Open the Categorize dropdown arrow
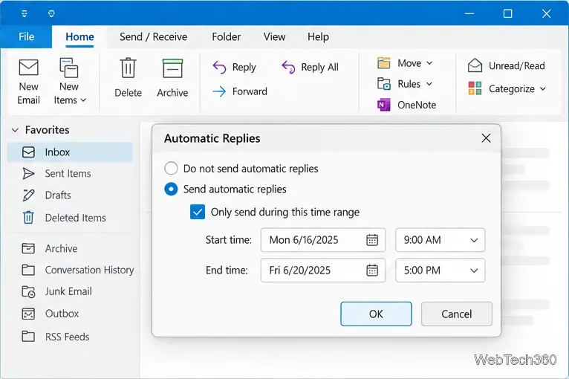 point(543,88)
